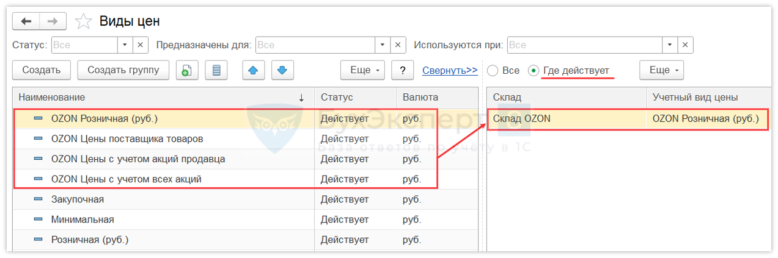
Task: Add Виды цен to favorites star
Action: pyautogui.click(x=83, y=22)
